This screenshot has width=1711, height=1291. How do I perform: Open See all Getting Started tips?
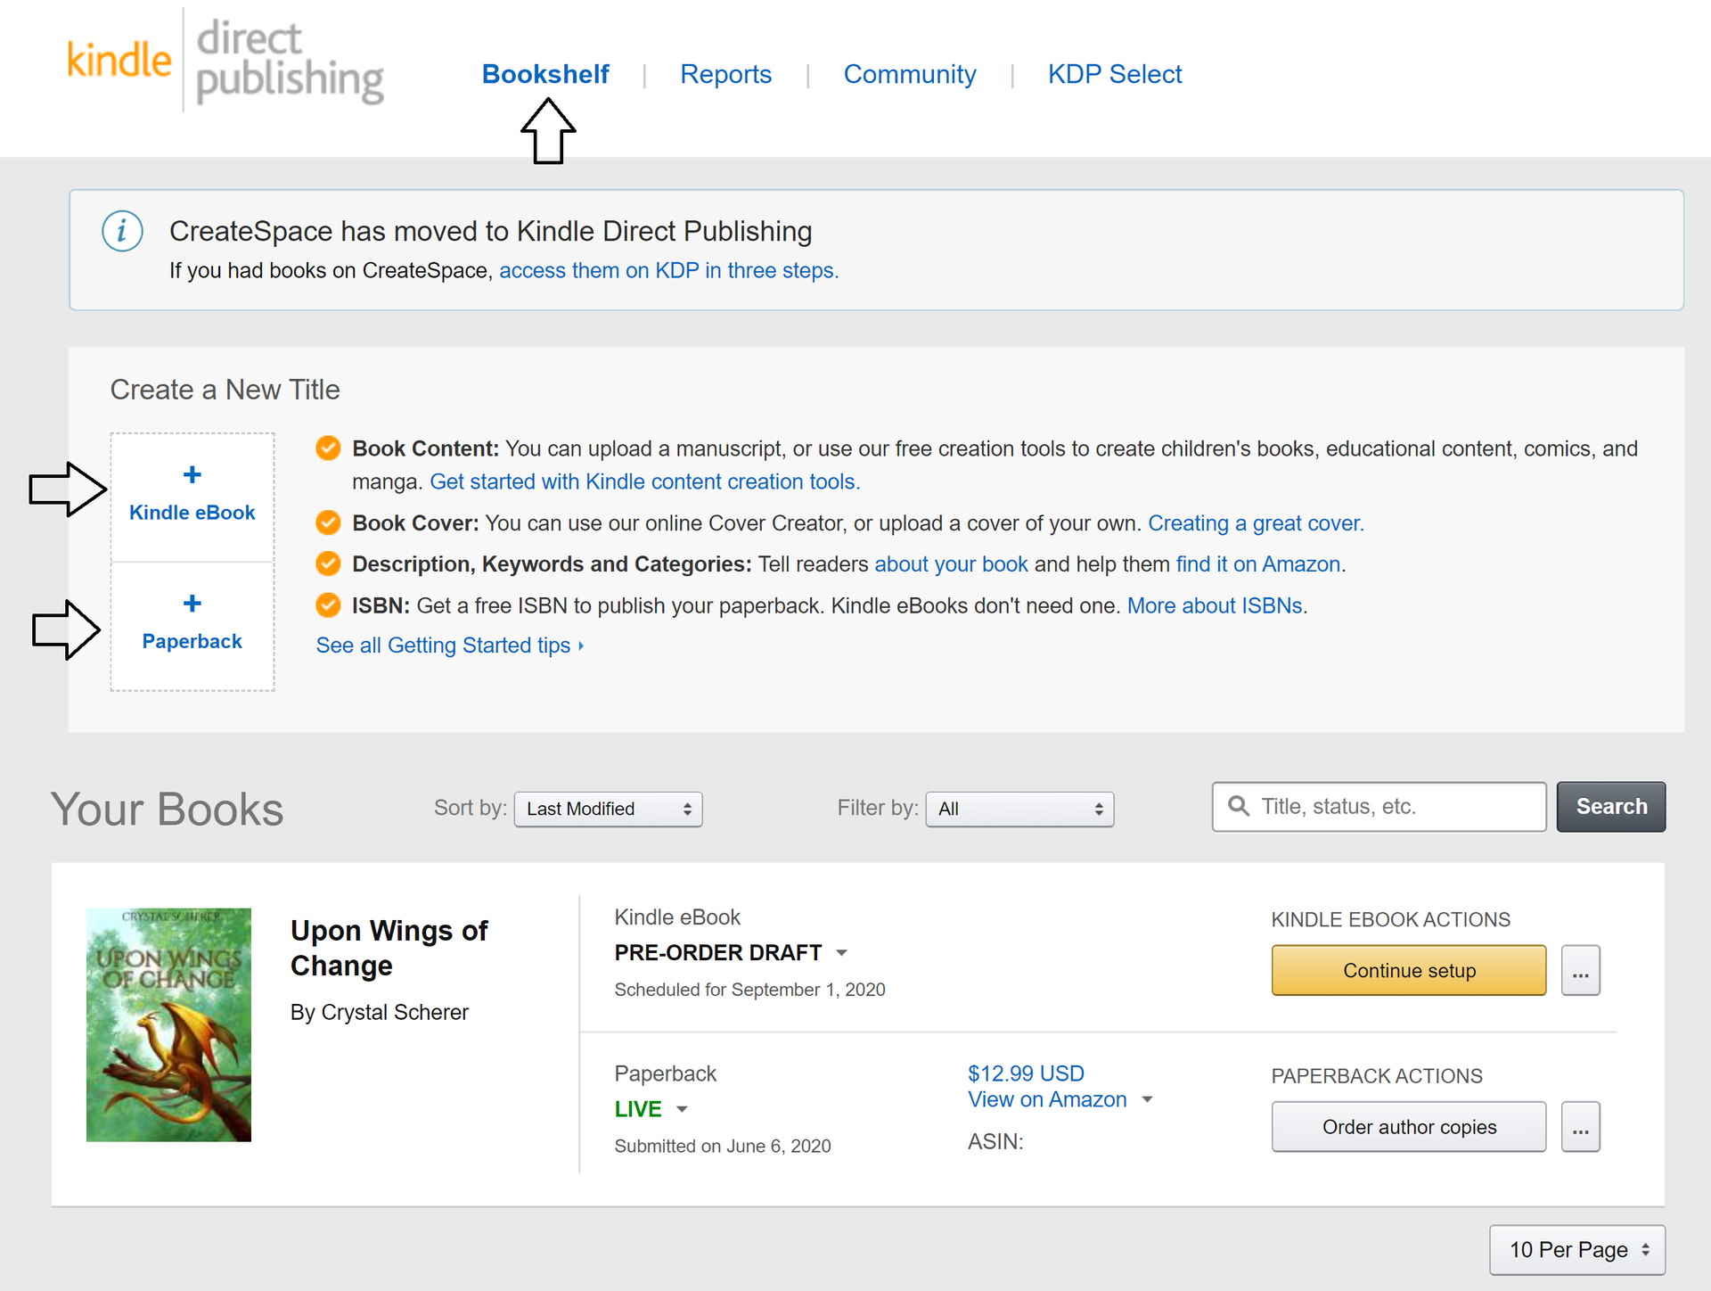click(450, 645)
